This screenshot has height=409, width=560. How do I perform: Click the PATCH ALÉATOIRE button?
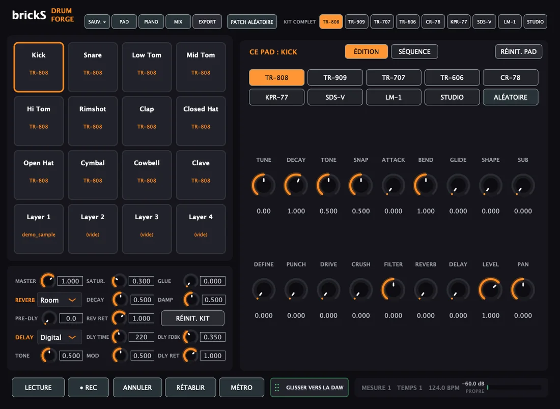click(x=252, y=22)
